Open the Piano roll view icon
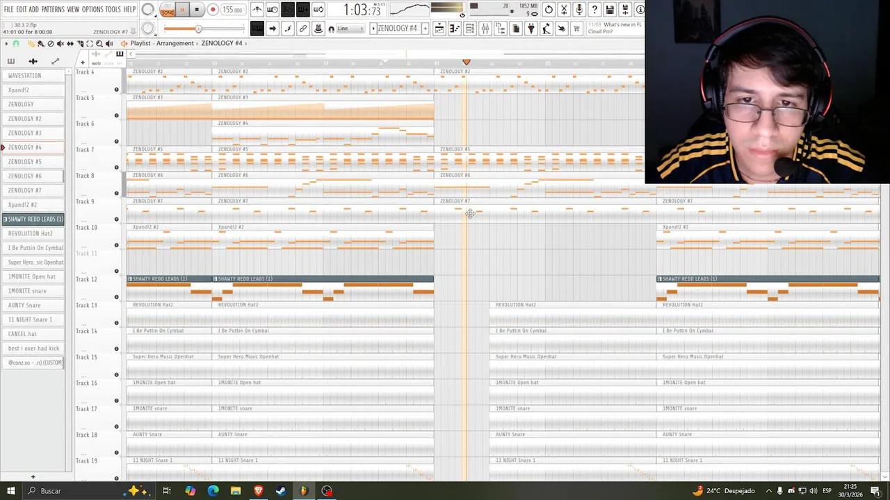The height and width of the screenshot is (500, 890). click(455, 28)
